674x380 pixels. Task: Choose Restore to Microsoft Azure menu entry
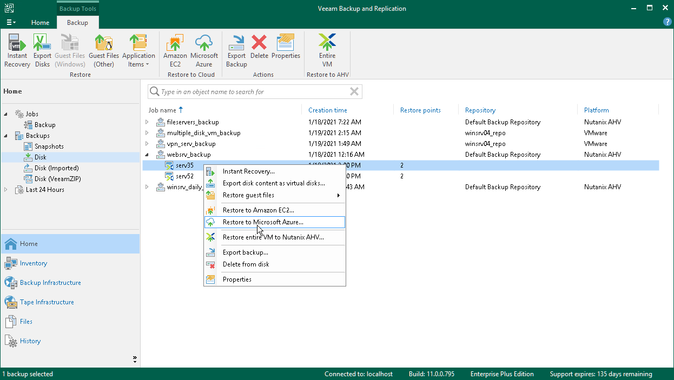click(263, 222)
